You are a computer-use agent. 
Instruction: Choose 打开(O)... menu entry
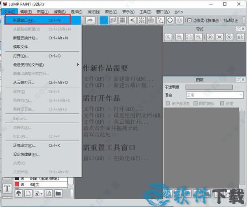click(42, 56)
